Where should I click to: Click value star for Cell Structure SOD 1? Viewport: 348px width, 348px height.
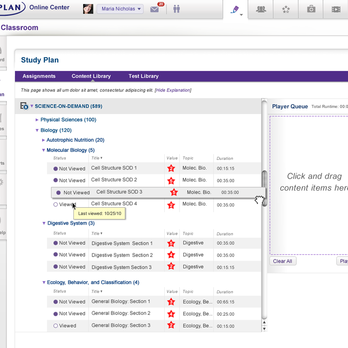(171, 169)
